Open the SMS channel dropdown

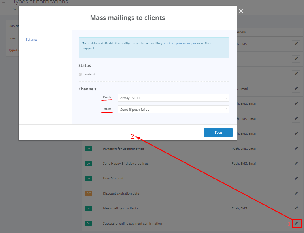click(x=173, y=110)
